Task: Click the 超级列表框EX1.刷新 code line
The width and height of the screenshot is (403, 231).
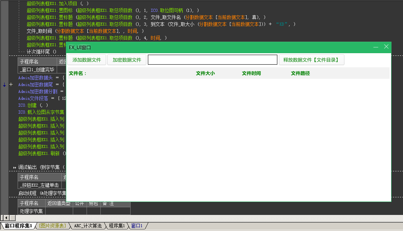Action: (x=42, y=153)
